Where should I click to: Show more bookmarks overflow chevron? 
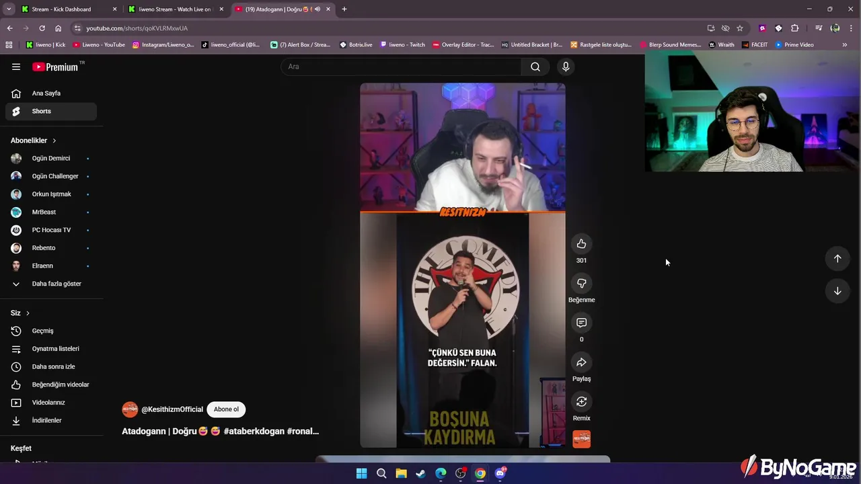(x=845, y=45)
